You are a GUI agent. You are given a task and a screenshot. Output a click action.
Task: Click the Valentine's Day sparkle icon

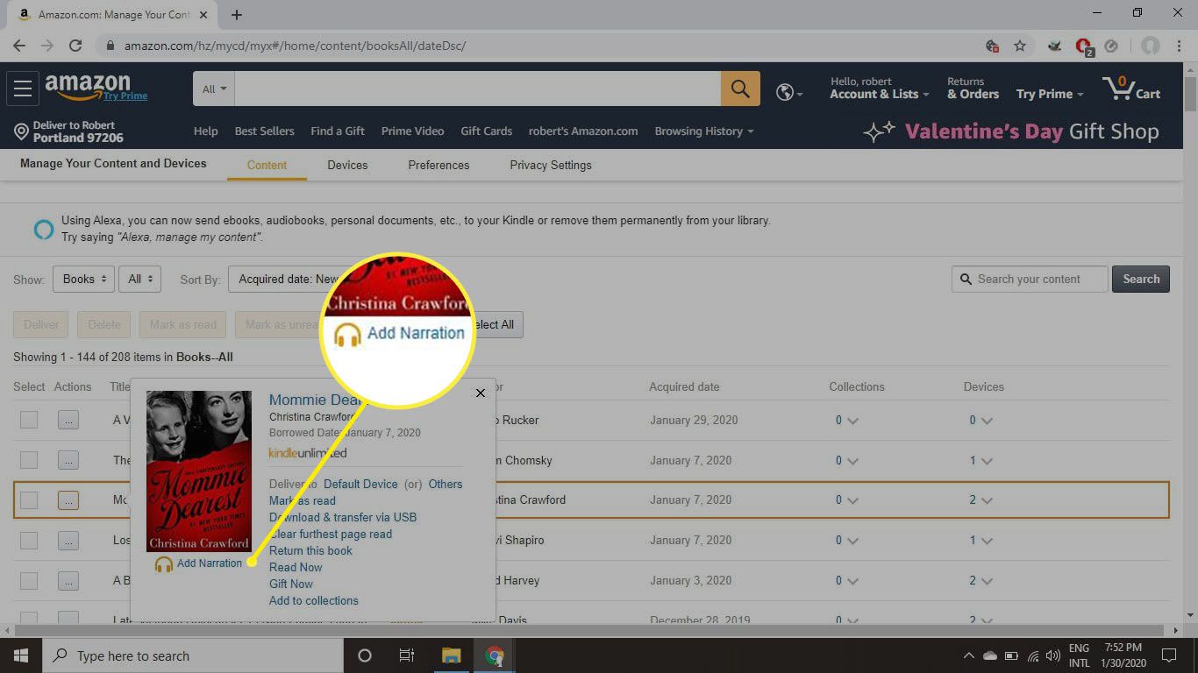[x=880, y=131]
